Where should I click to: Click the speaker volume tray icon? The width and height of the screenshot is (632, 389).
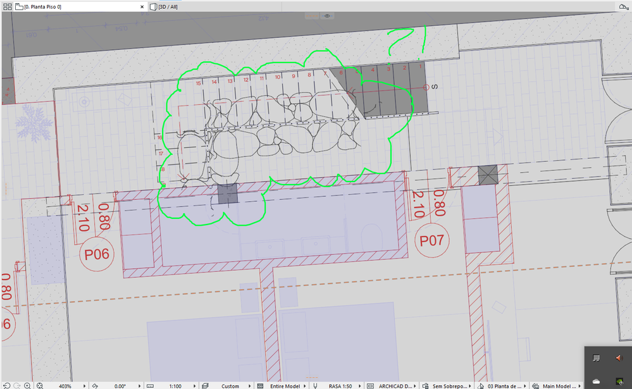(x=619, y=358)
